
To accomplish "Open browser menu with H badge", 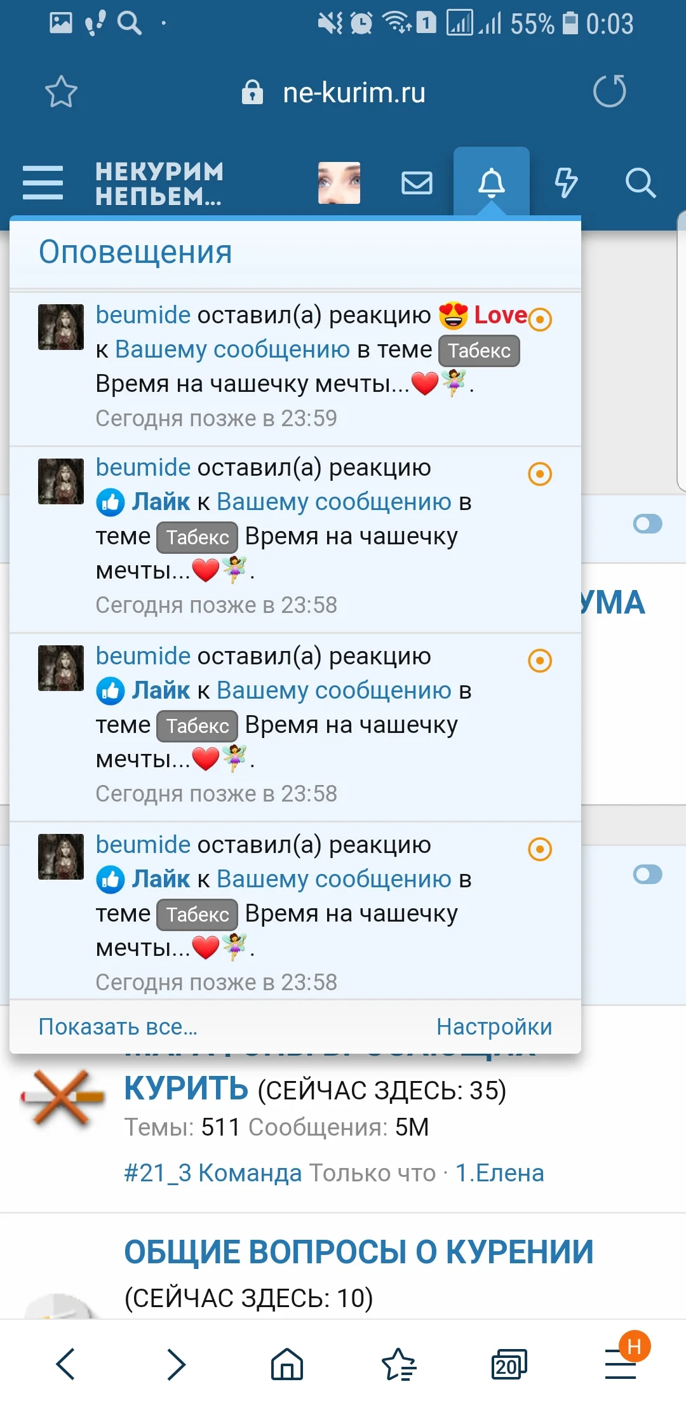I will point(621,1364).
